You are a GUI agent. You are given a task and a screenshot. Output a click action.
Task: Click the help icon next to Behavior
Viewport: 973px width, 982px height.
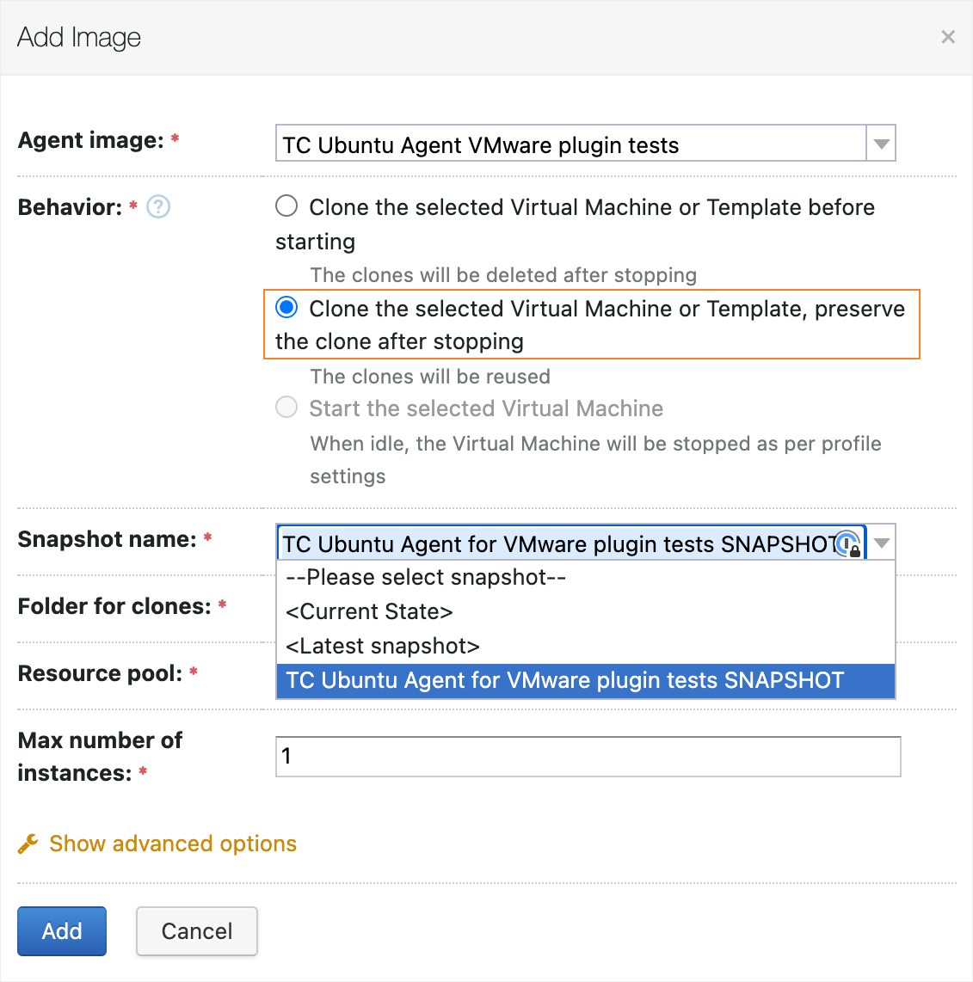[x=157, y=206]
